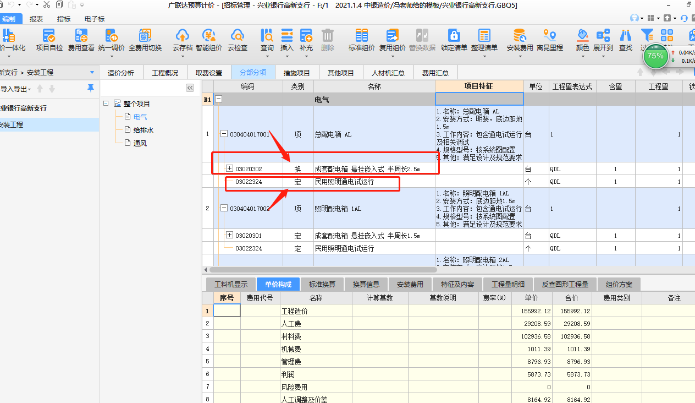The width and height of the screenshot is (695, 403).
Task: Switch to the 费用汇总 tab
Action: point(435,73)
